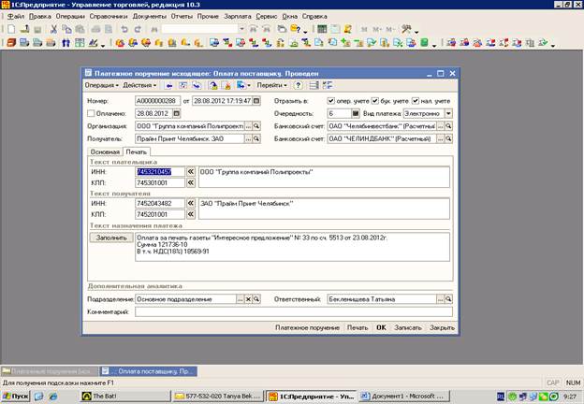Click magnifier icon beside Получатель field

[x=256, y=139]
